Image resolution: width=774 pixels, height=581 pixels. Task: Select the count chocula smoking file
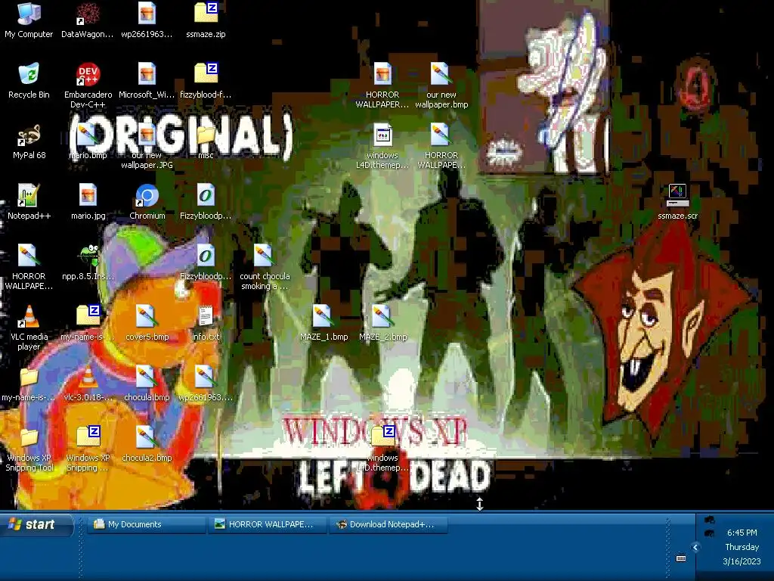264,256
